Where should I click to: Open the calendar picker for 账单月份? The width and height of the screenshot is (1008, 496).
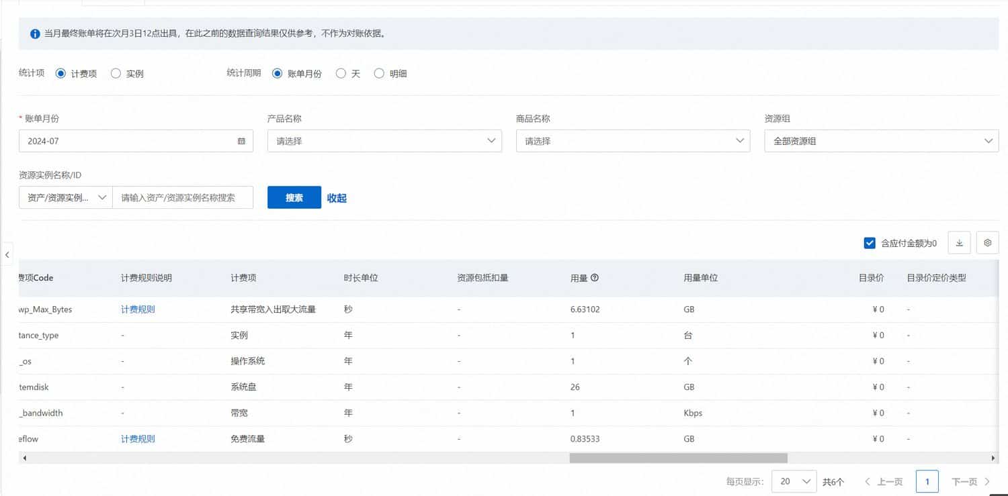pos(241,141)
